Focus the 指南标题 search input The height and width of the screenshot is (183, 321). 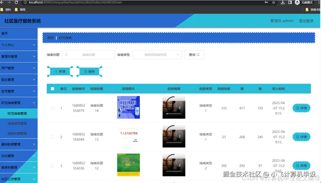tap(89, 55)
